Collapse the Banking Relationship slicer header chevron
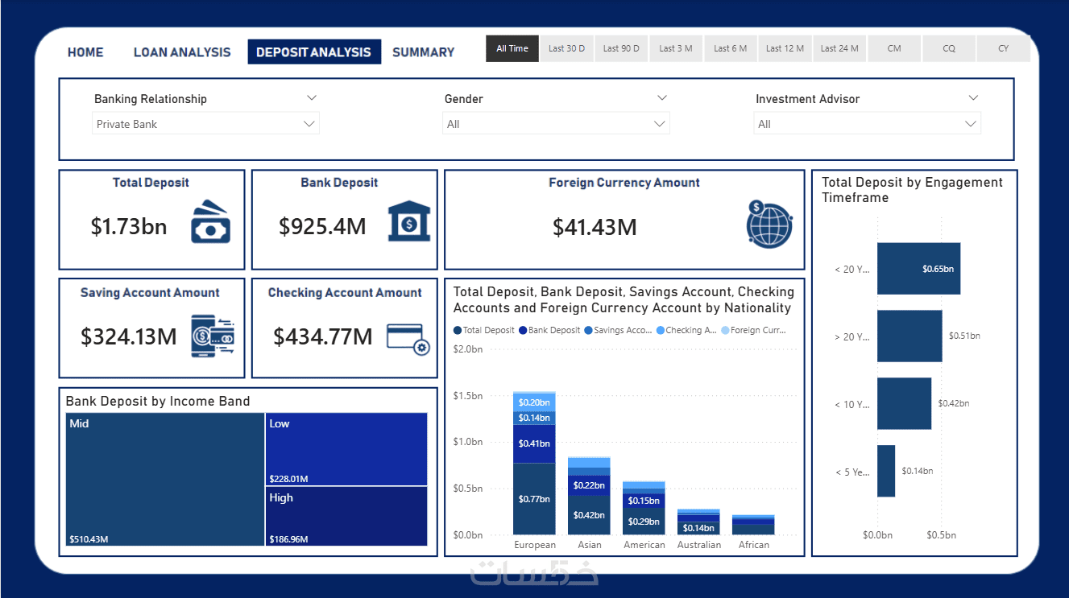The height and width of the screenshot is (598, 1069). tap(312, 98)
